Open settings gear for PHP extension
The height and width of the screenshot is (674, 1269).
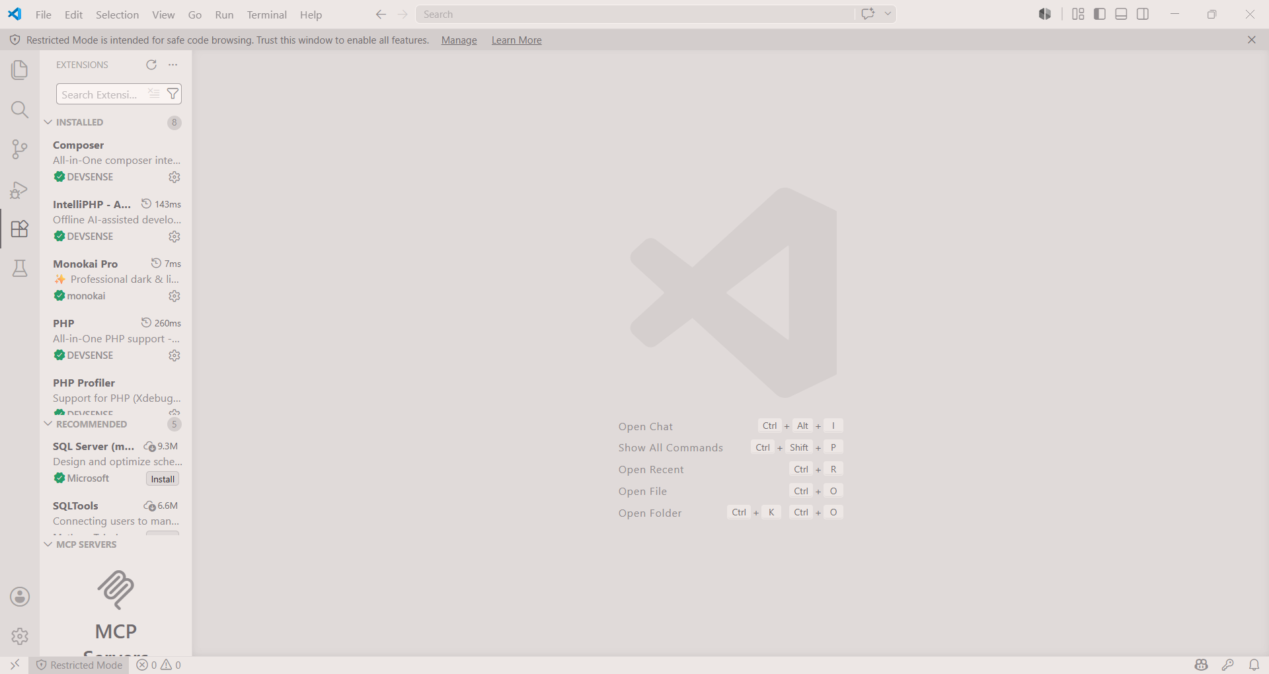tap(174, 356)
